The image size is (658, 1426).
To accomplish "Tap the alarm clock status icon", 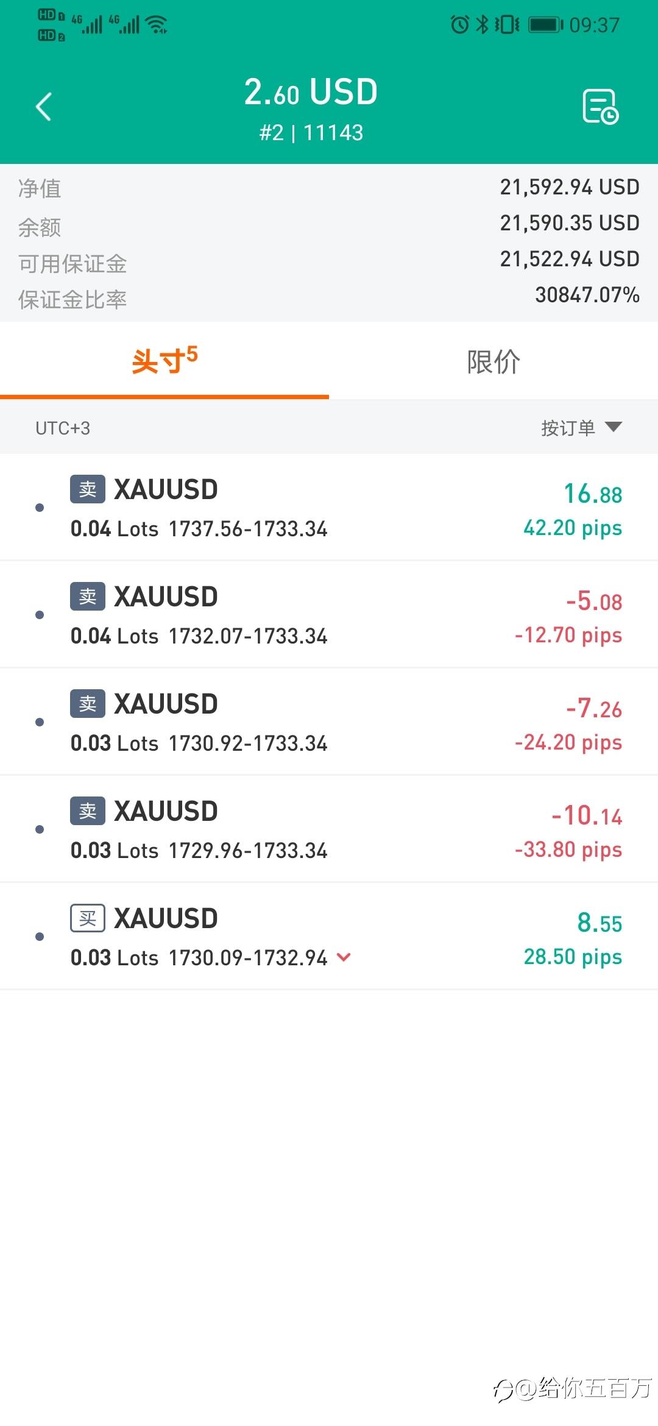I will click(459, 24).
